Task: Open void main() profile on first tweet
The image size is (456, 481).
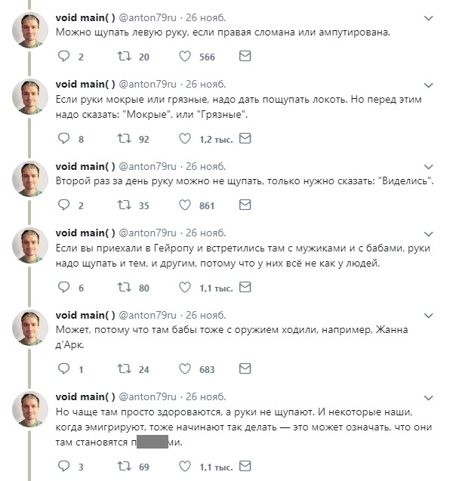Action: tap(85, 18)
